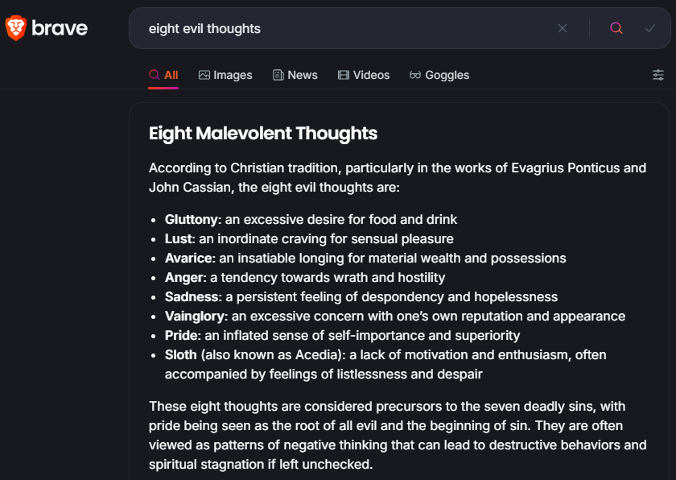Click the News tab newspaper icon
The image size is (676, 480).
pos(278,75)
